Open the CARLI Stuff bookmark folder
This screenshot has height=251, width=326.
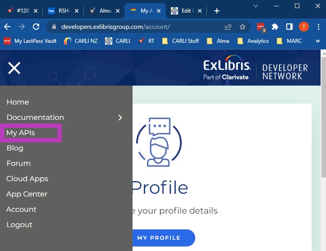point(180,41)
